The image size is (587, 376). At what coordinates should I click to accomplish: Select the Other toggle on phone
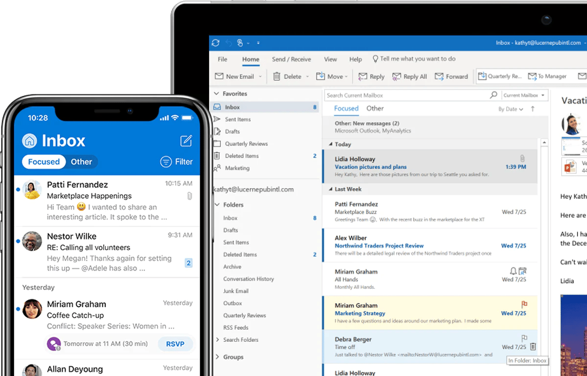[x=81, y=162]
